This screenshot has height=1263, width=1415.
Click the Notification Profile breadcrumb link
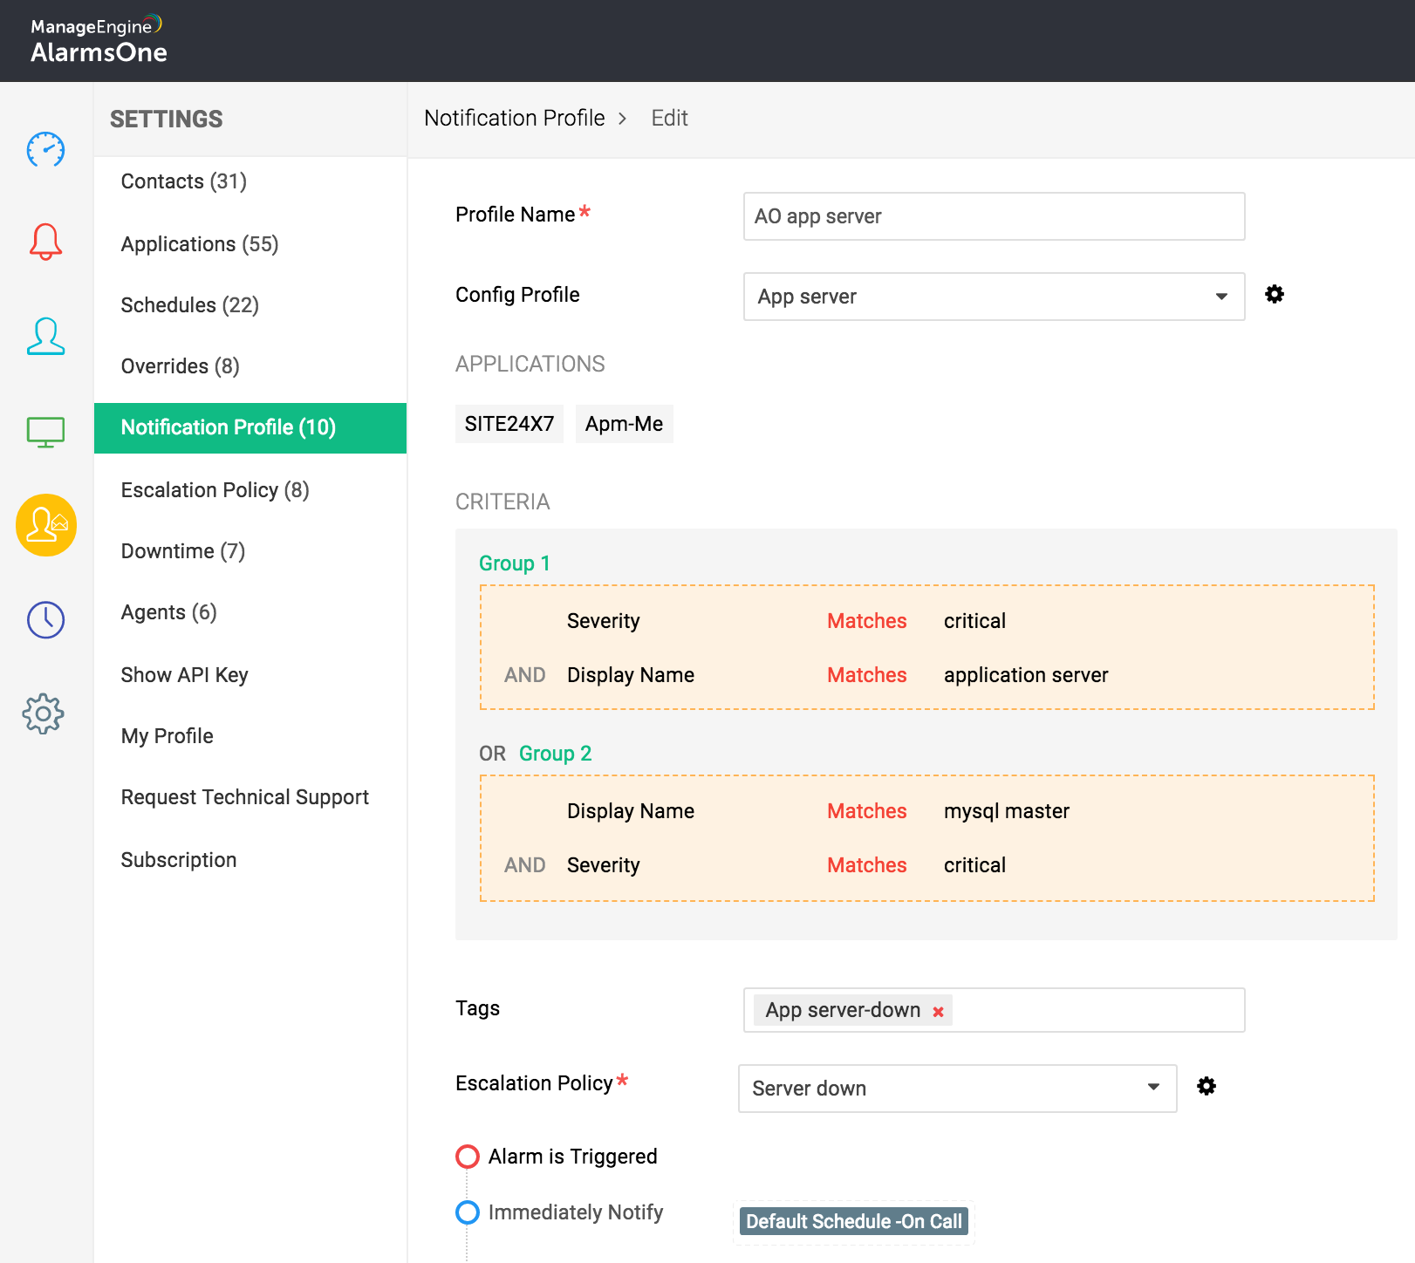pos(514,118)
